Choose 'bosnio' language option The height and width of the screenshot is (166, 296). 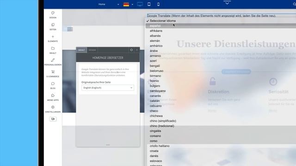(x=154, y=81)
